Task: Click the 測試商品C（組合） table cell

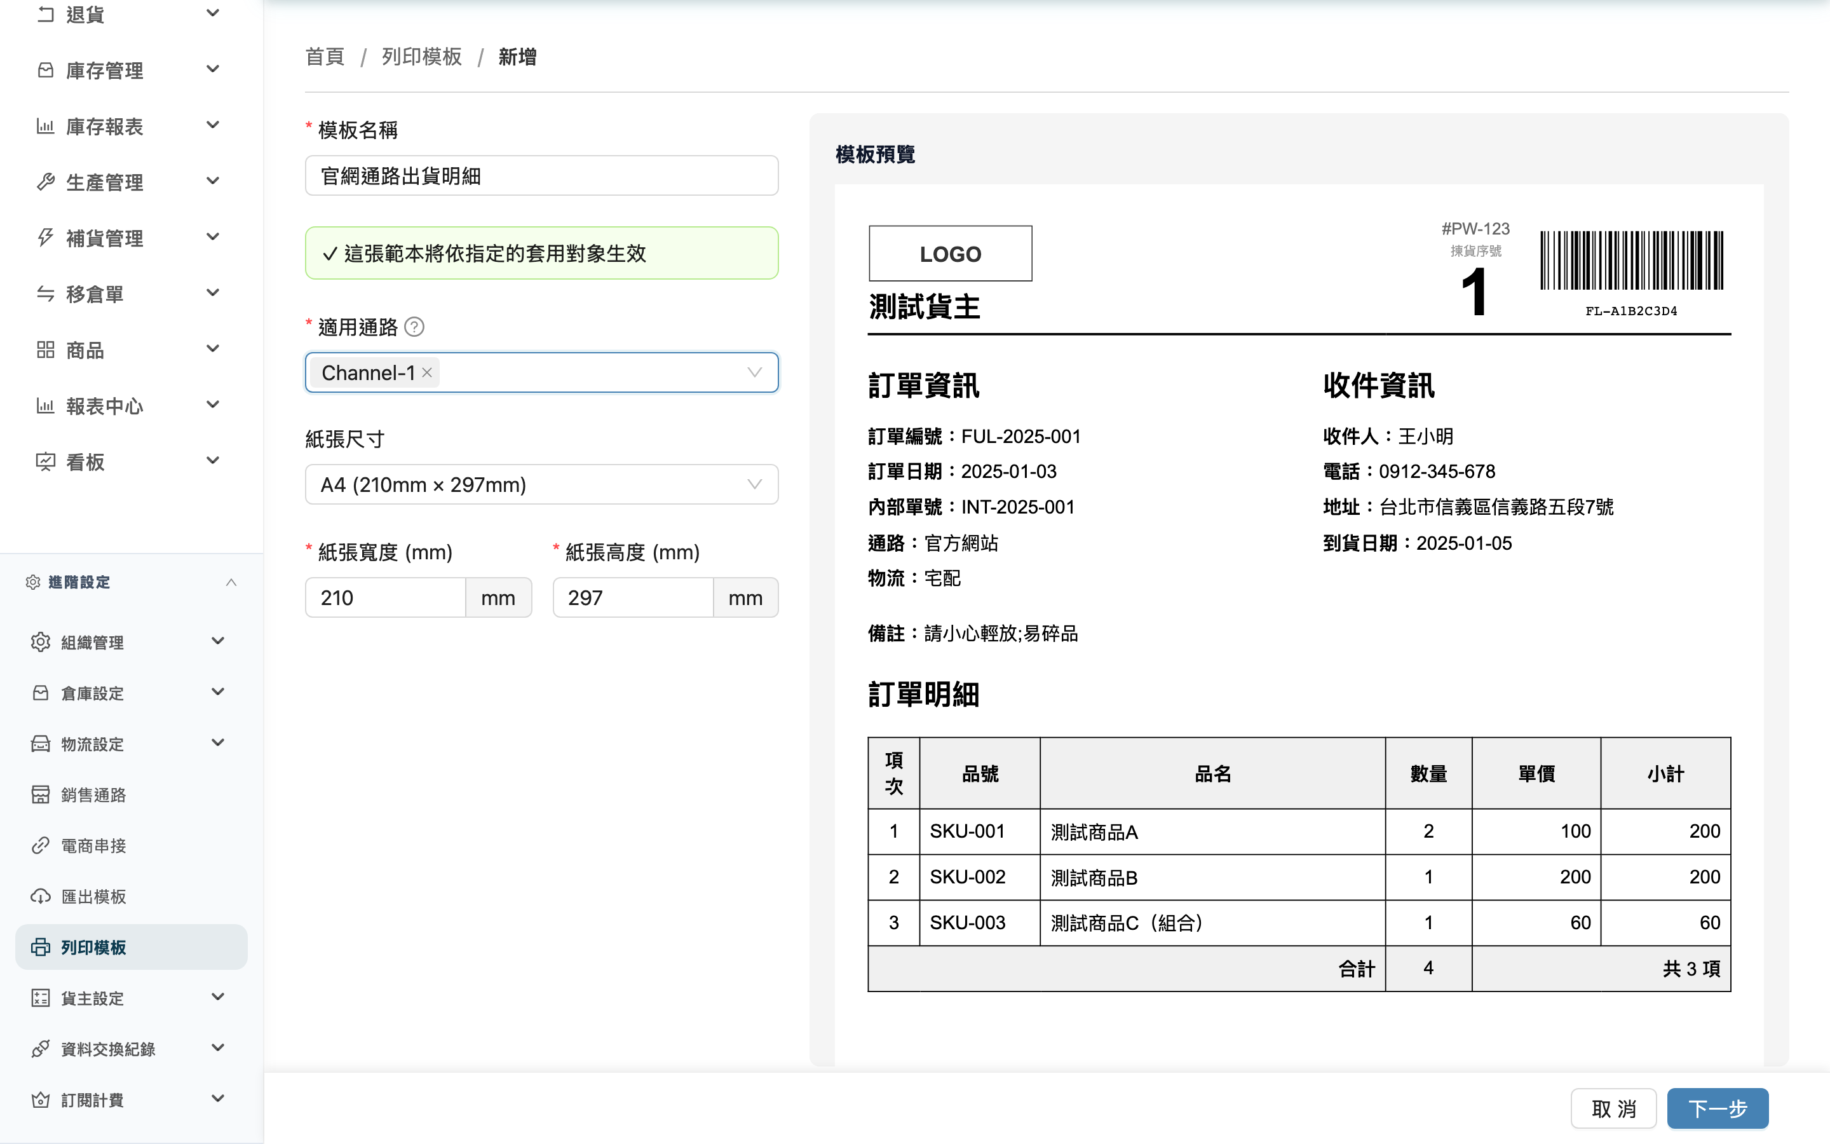Action: click(1213, 923)
